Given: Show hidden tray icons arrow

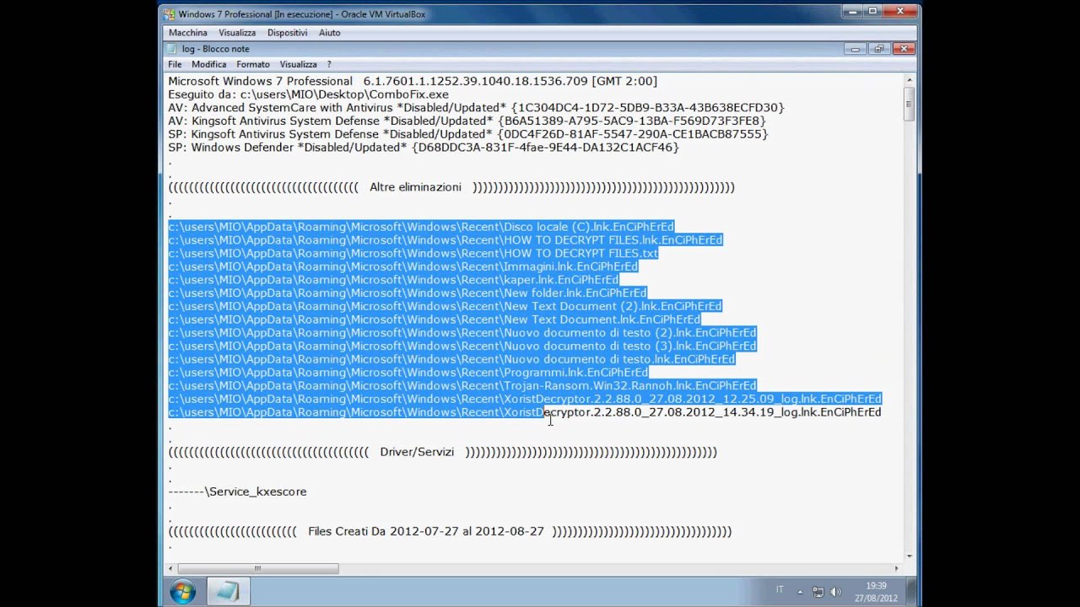Looking at the screenshot, I should coord(800,592).
